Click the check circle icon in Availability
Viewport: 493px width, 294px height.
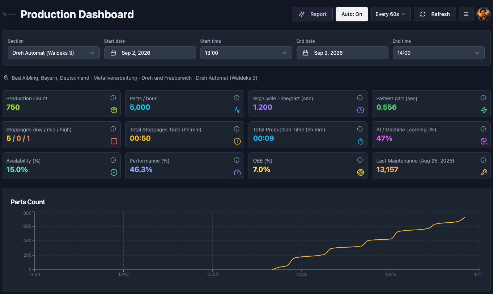point(114,172)
